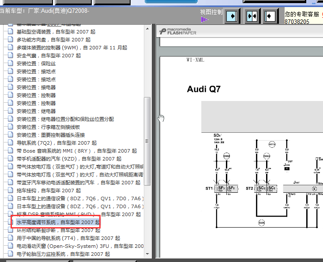Select 水平高度调节系统，自车型年 2007 起
Image resolution: width=323 pixels, height=262 pixels.
(x=58, y=222)
